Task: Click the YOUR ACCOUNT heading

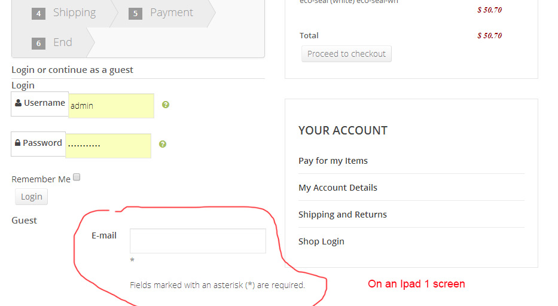Action: (343, 130)
